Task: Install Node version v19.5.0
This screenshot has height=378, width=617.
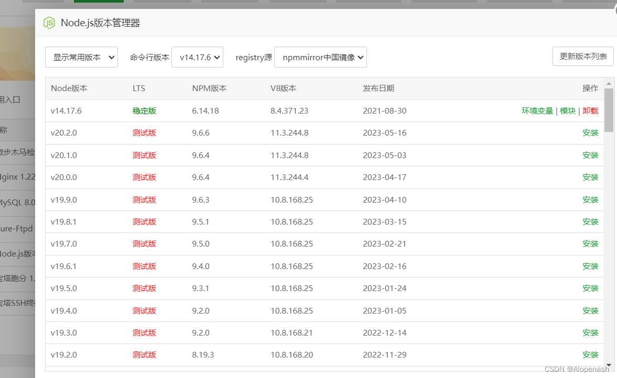Action: [x=590, y=288]
